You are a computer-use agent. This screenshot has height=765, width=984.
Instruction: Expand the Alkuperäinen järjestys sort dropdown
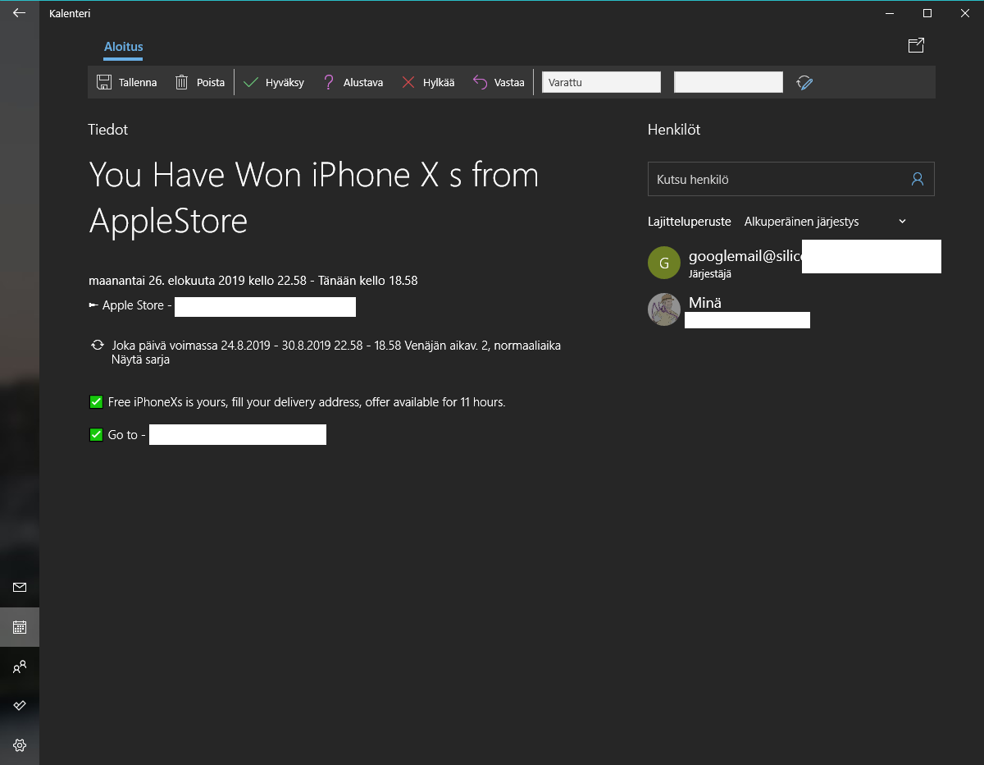825,222
